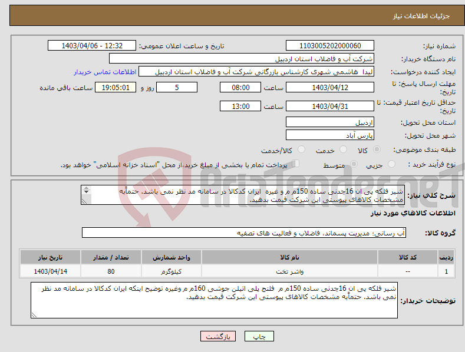The width and height of the screenshot is (465, 352).
Task: Click the announcement date field 1403/04/06 - 12:32
Action: (92, 46)
